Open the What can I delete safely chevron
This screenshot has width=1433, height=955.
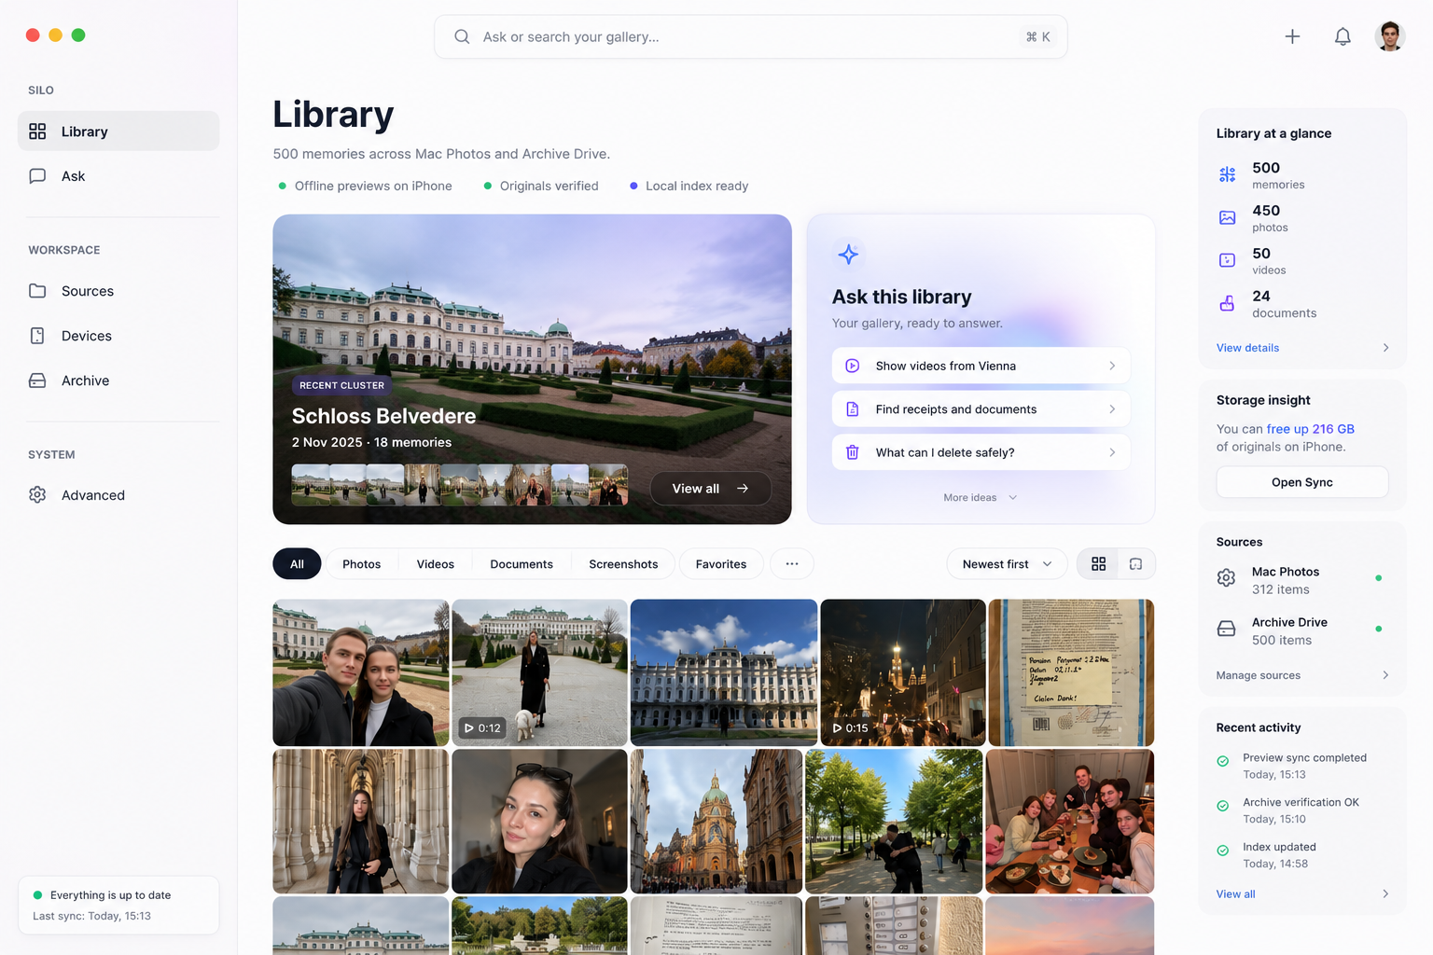pyautogui.click(x=1112, y=452)
